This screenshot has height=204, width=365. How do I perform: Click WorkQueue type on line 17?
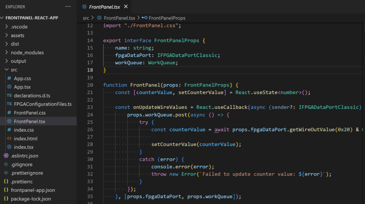(x=161, y=63)
